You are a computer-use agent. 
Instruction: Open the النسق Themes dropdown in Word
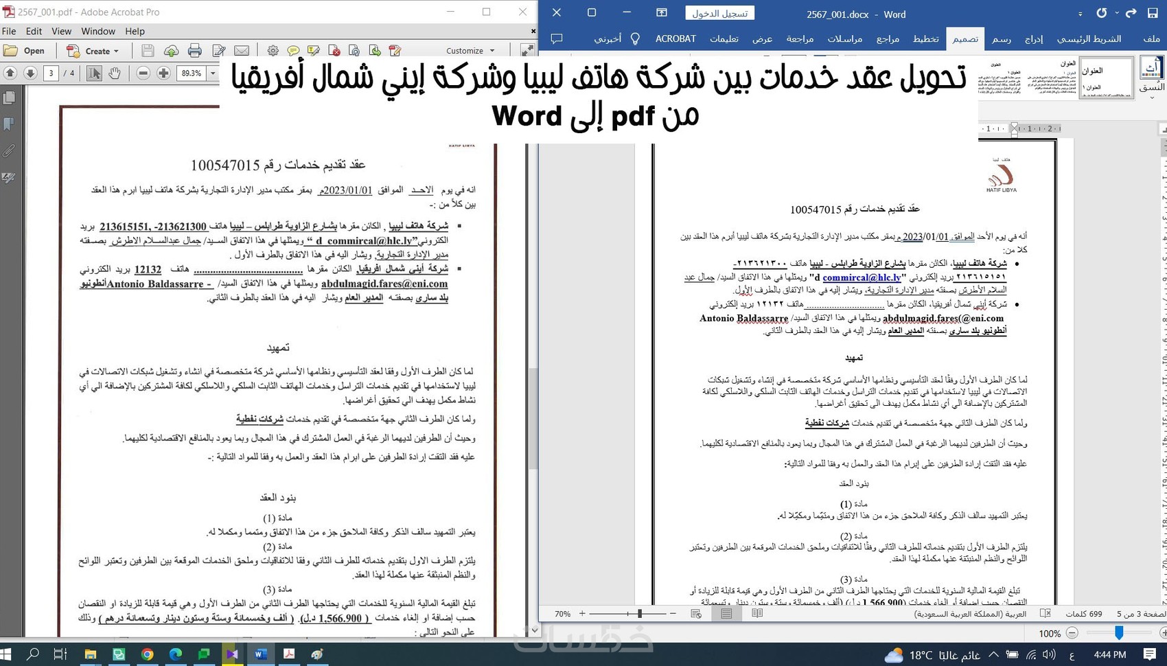(x=1151, y=77)
